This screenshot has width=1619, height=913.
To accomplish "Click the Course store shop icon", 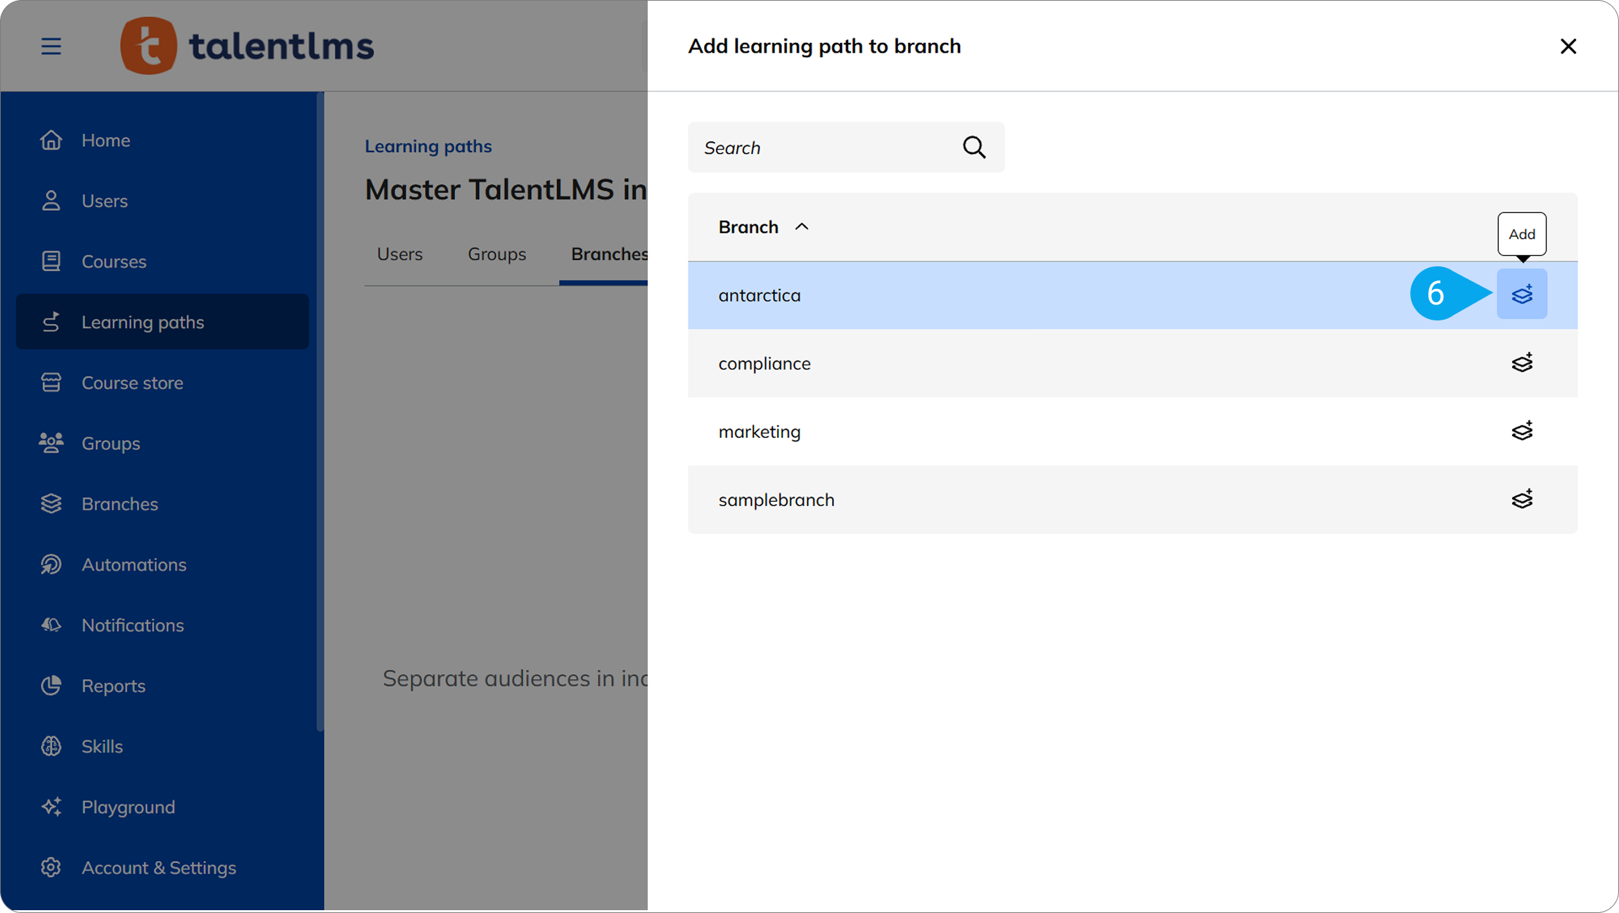I will click(51, 382).
